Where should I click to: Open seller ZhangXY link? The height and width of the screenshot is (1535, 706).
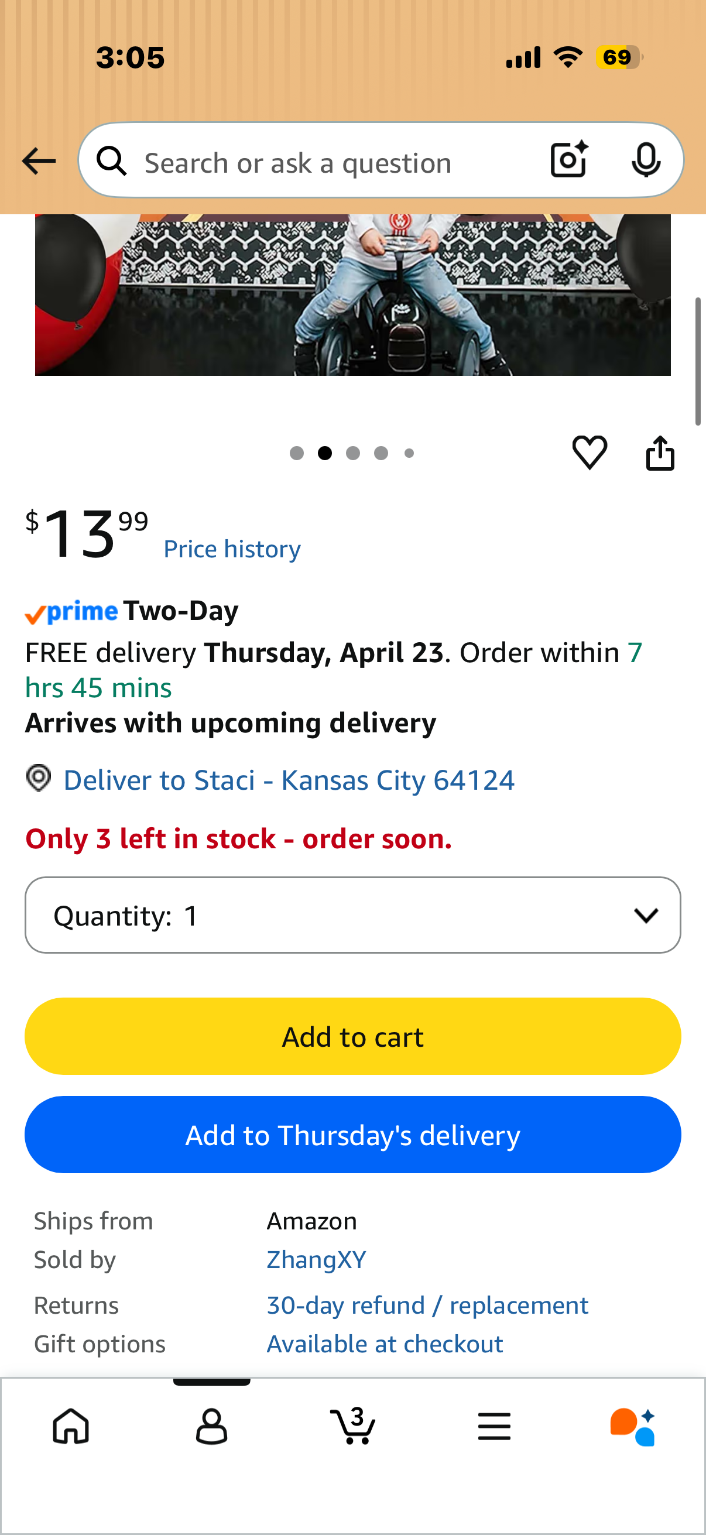pyautogui.click(x=316, y=1260)
